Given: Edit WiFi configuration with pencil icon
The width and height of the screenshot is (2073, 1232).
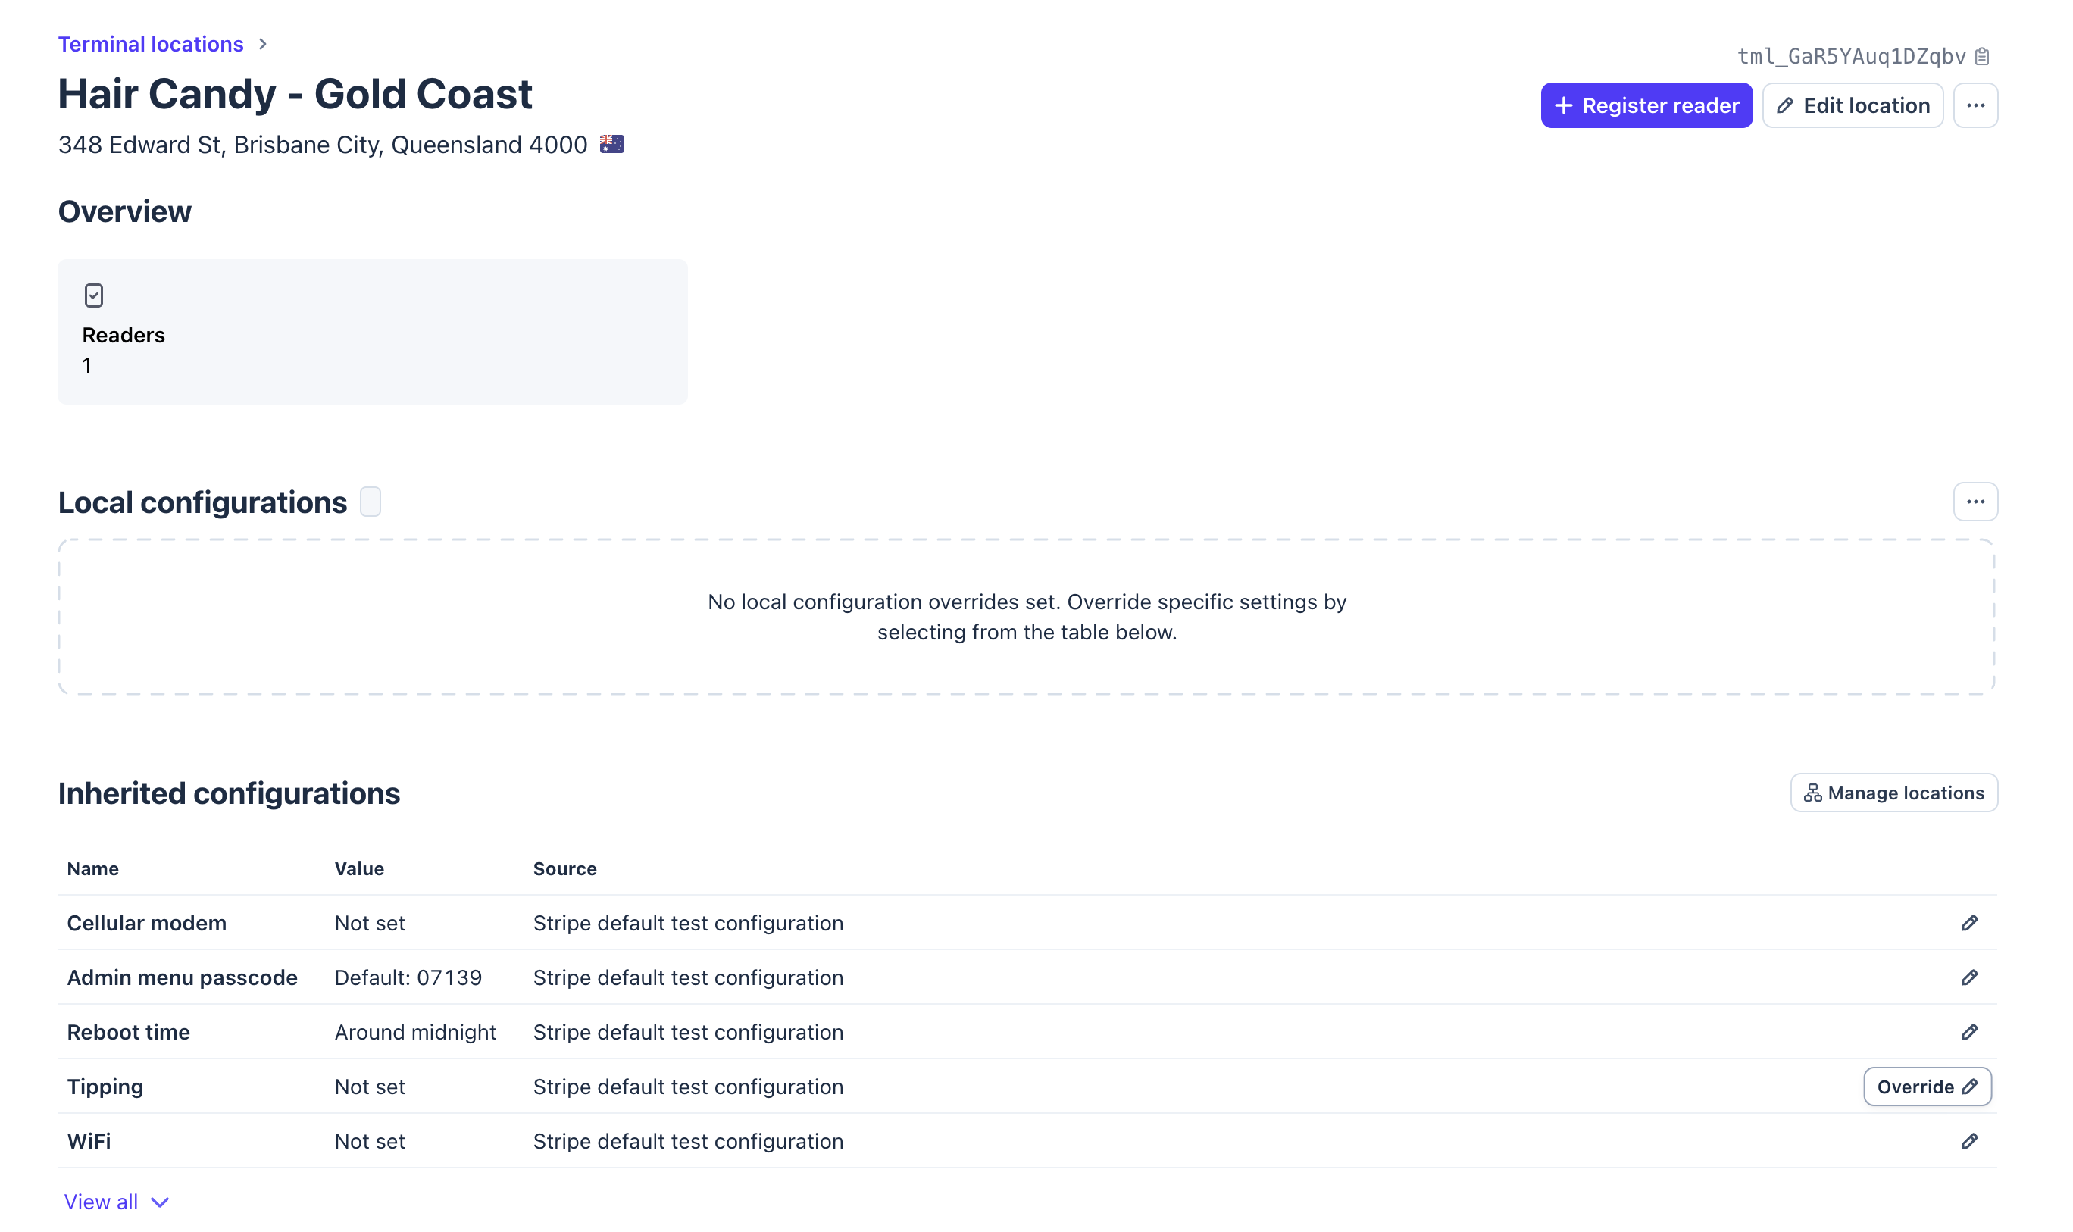Looking at the screenshot, I should pyautogui.click(x=1968, y=1142).
